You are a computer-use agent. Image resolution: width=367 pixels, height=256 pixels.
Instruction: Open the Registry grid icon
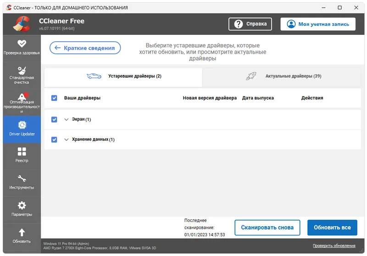coord(22,151)
